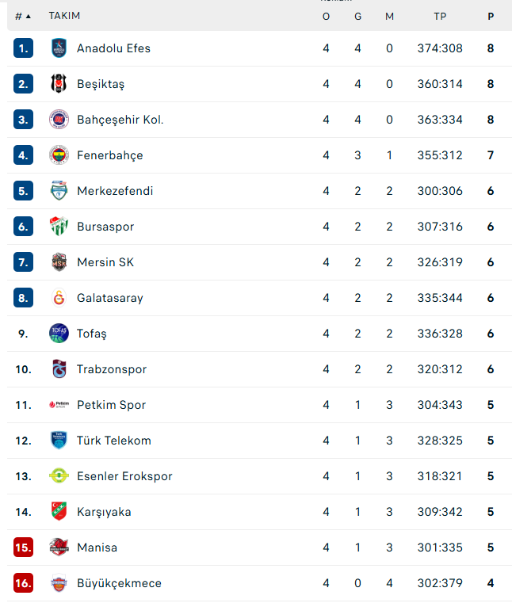Open the Merkezefendi team page
The image size is (512, 603).
(115, 191)
